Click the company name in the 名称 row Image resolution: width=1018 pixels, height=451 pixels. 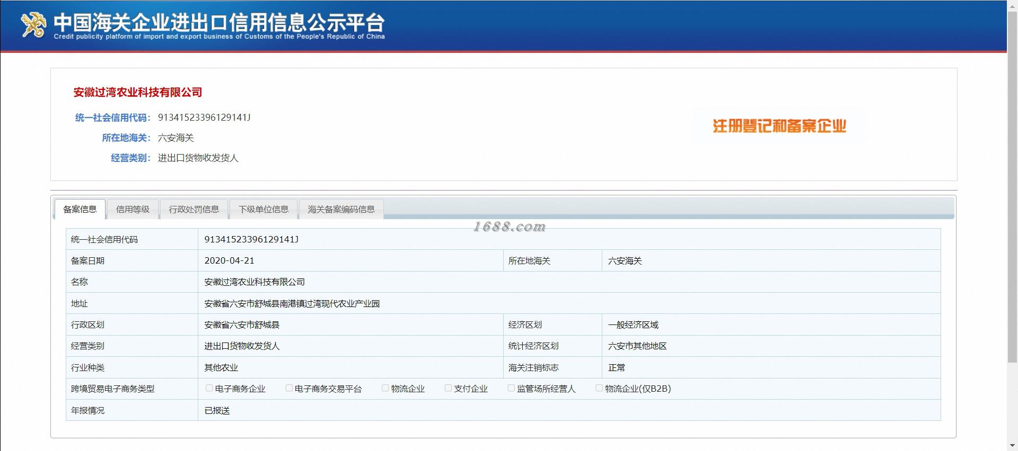coord(254,282)
